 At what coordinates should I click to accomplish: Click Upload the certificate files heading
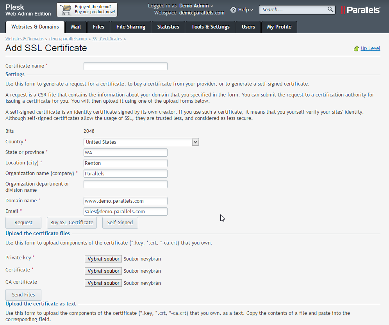(x=38, y=234)
